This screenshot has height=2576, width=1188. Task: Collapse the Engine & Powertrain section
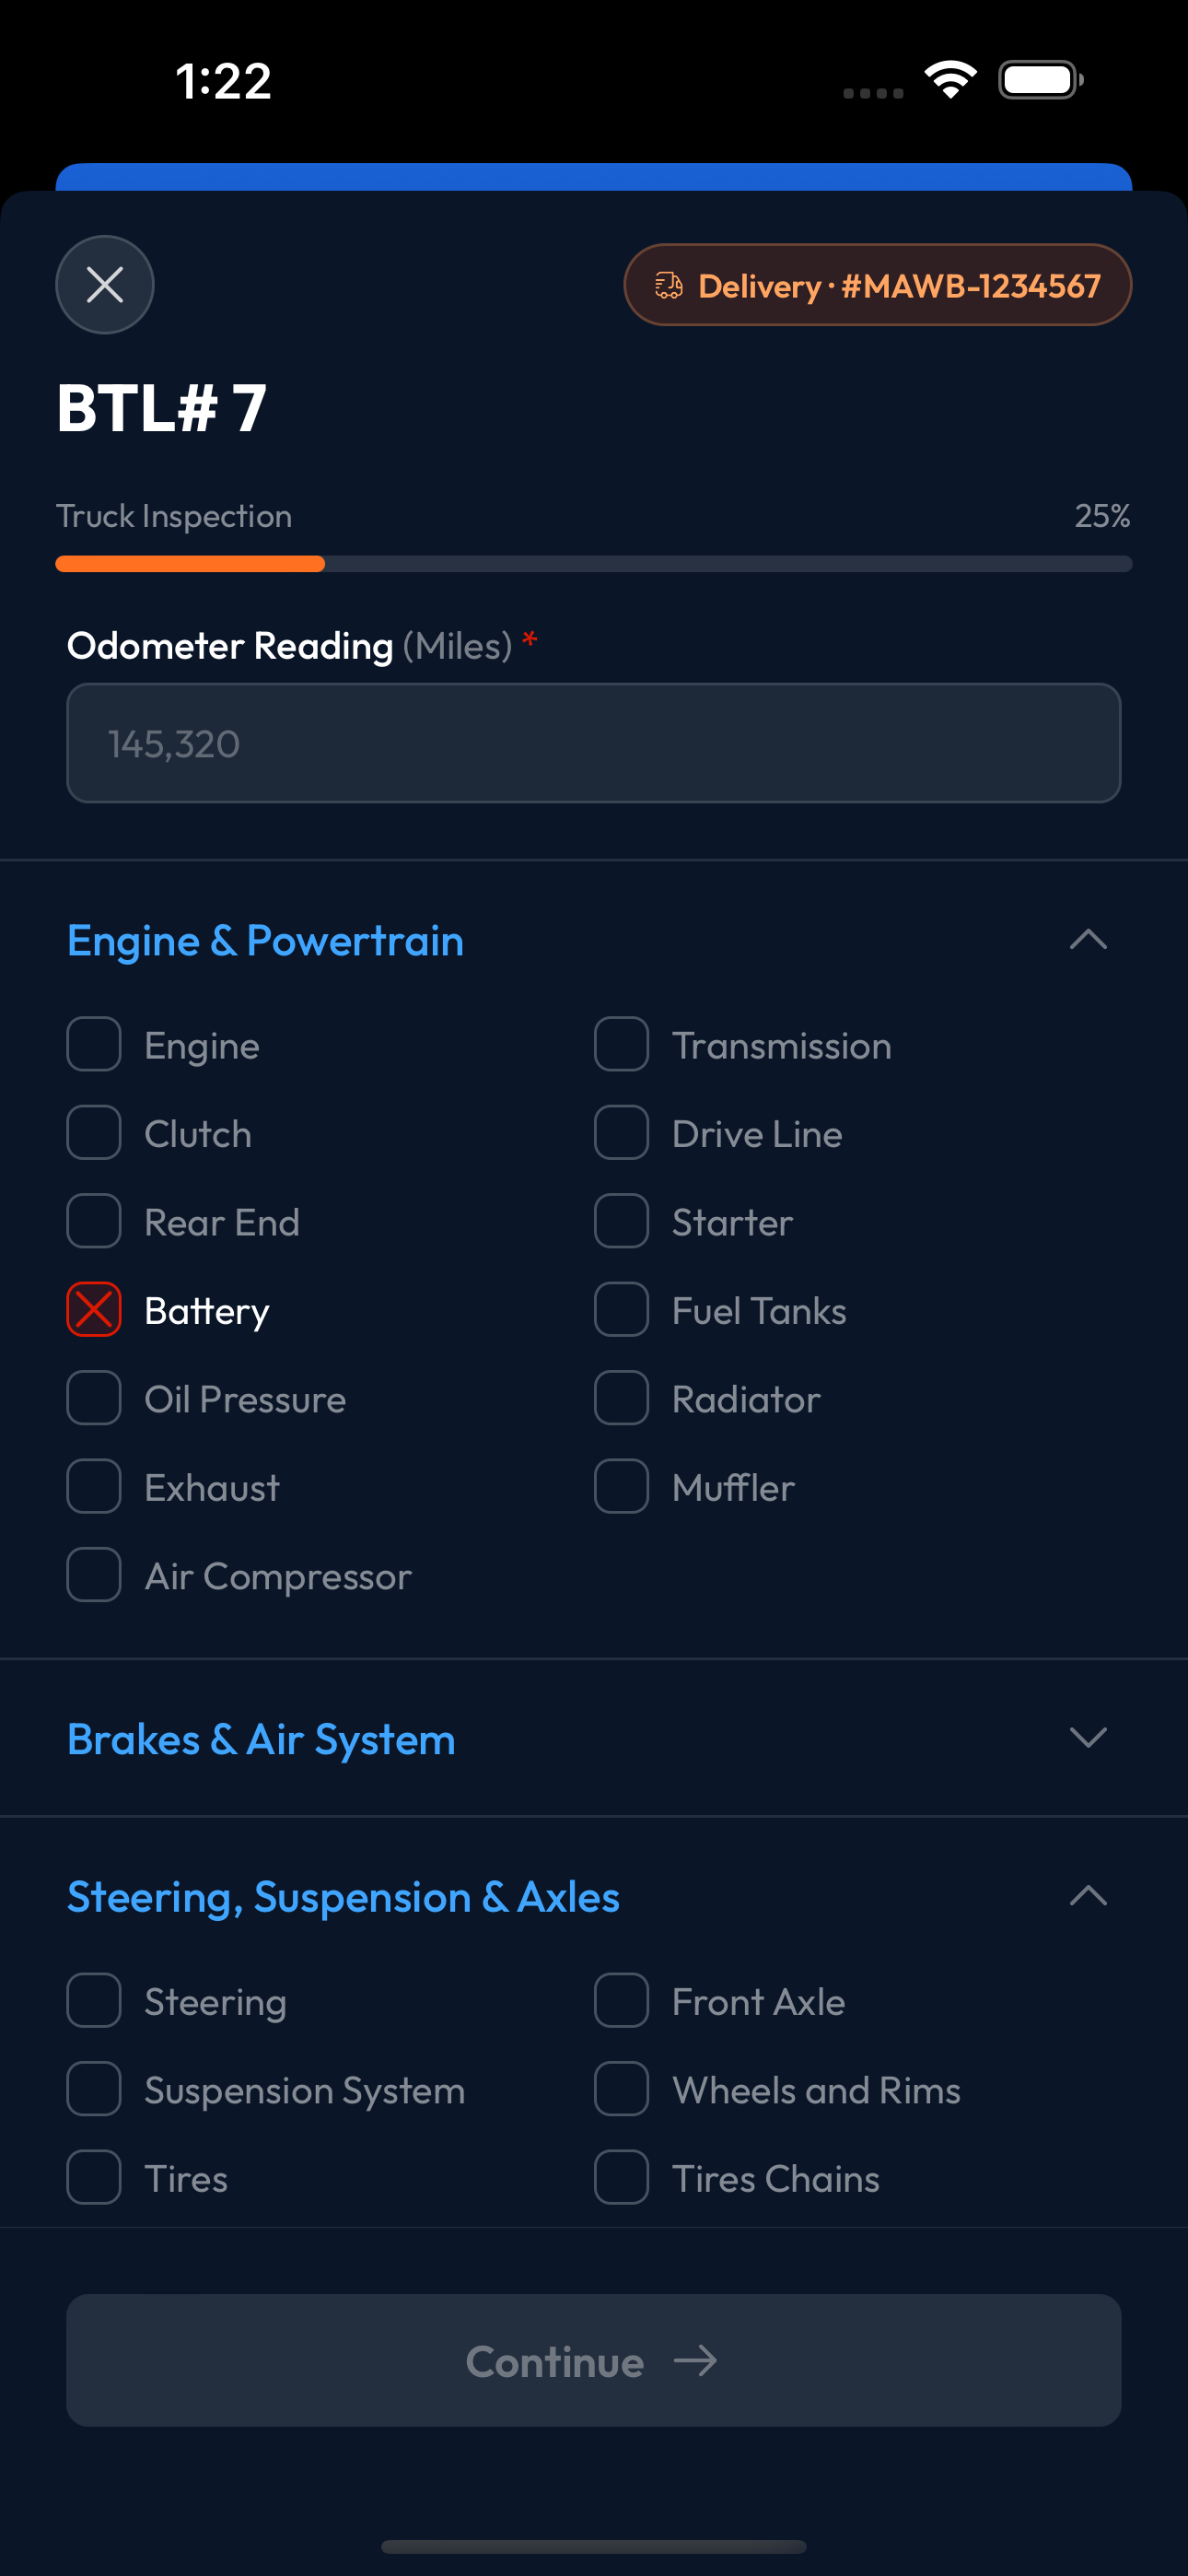pos(1088,939)
